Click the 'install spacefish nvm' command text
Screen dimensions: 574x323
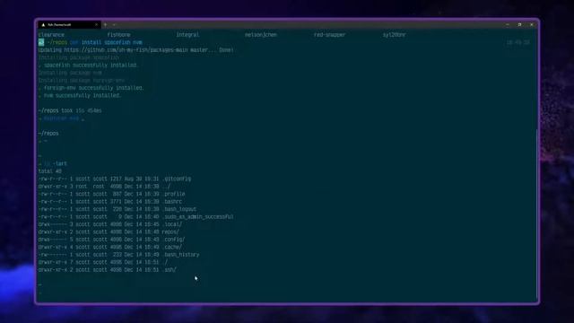click(x=111, y=42)
